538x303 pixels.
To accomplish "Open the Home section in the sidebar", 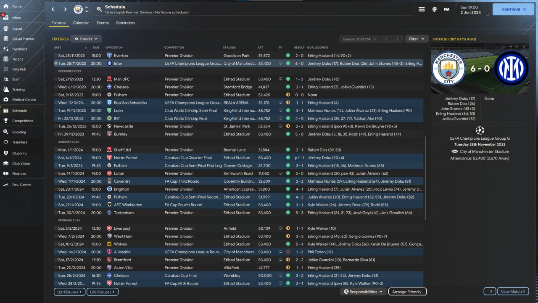I will coord(17,6).
